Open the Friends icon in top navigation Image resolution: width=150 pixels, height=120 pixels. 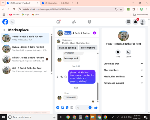click(74, 22)
